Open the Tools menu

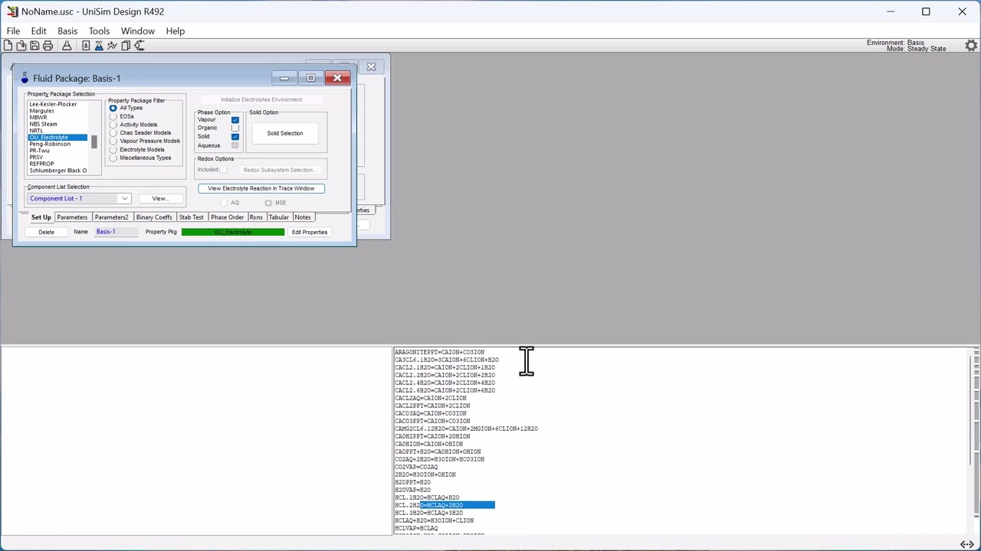tap(99, 31)
